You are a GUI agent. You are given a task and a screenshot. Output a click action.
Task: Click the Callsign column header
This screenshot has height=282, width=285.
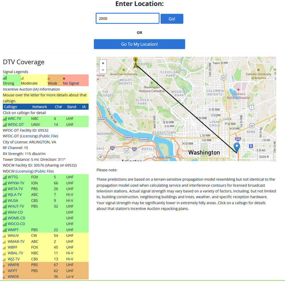11,107
